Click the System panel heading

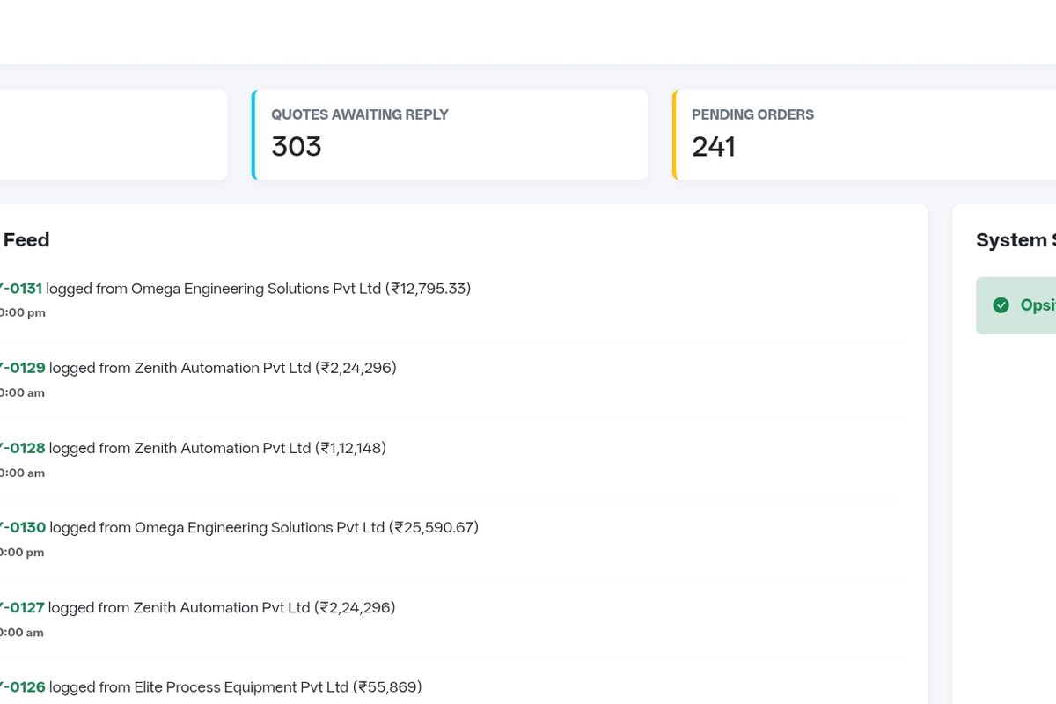[1016, 240]
